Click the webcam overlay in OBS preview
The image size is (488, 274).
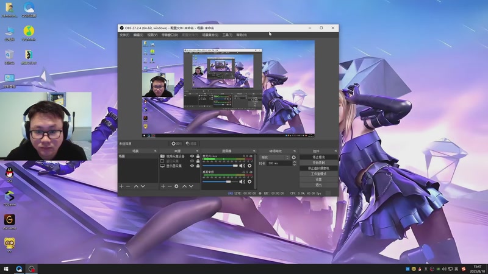(x=158, y=85)
